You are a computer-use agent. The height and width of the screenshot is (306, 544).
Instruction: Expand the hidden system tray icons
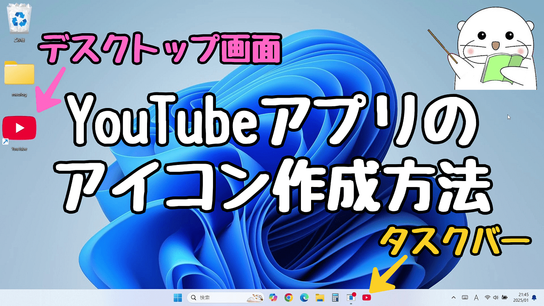coord(453,297)
